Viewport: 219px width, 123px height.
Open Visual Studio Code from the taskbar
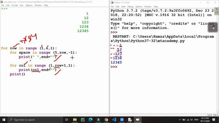point(114,120)
